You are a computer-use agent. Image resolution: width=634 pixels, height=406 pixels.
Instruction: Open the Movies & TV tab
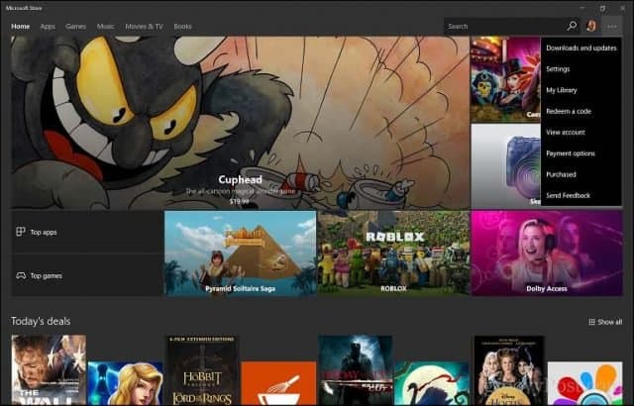[144, 27]
